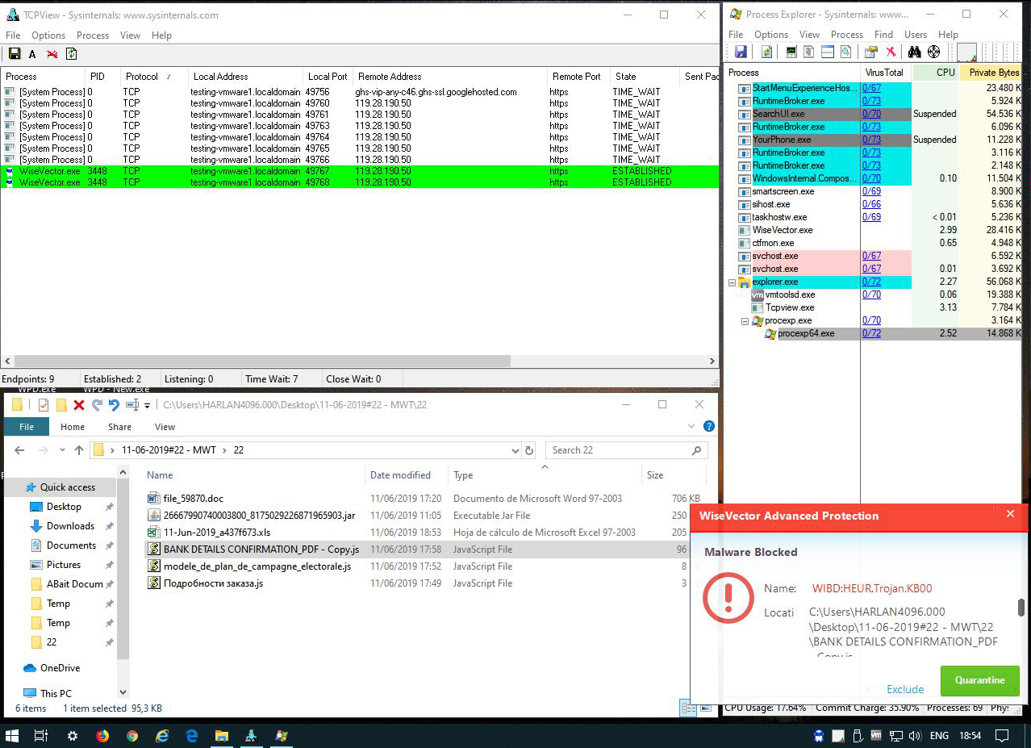
Task: Click binoculars Find Handle icon
Action: click(915, 52)
